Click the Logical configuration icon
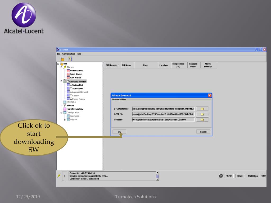This screenshot has width=271, height=203. (x=68, y=119)
